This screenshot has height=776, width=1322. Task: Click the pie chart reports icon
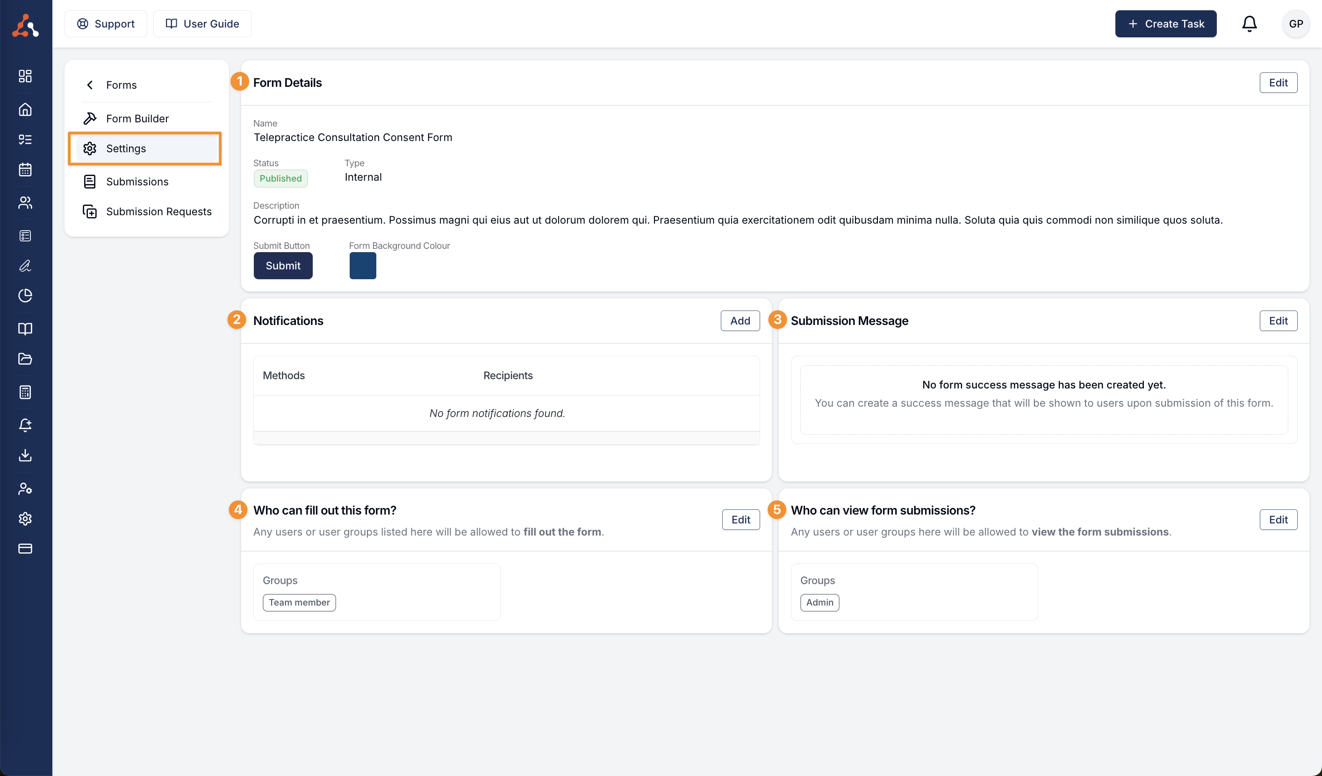[25, 296]
